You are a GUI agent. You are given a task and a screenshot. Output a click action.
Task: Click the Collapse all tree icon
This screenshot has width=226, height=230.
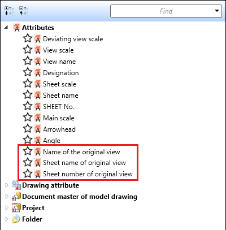[x=24, y=11]
